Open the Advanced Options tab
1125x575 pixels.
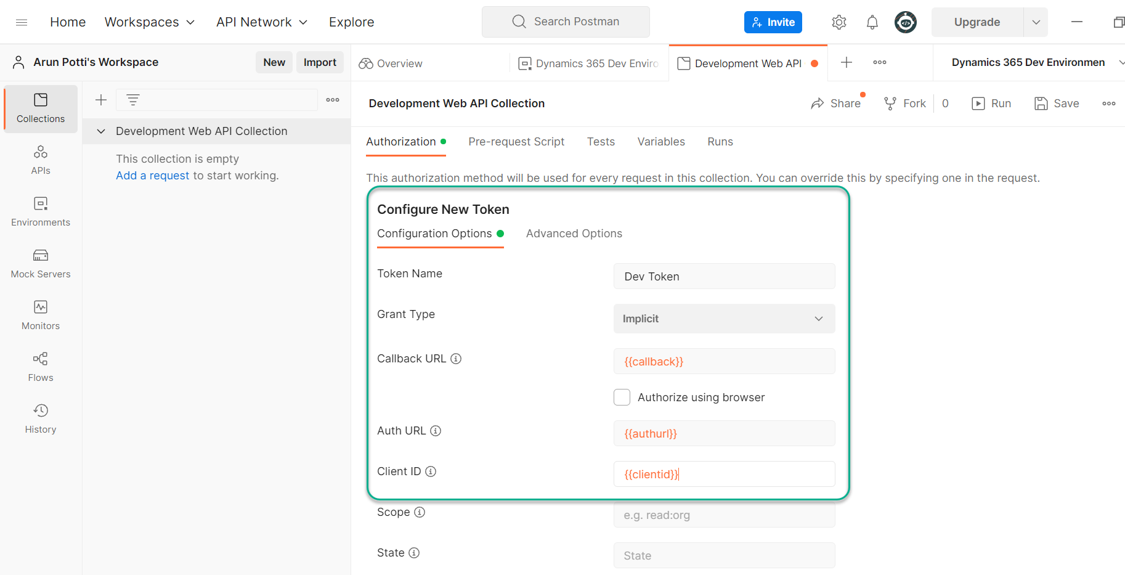[574, 233]
